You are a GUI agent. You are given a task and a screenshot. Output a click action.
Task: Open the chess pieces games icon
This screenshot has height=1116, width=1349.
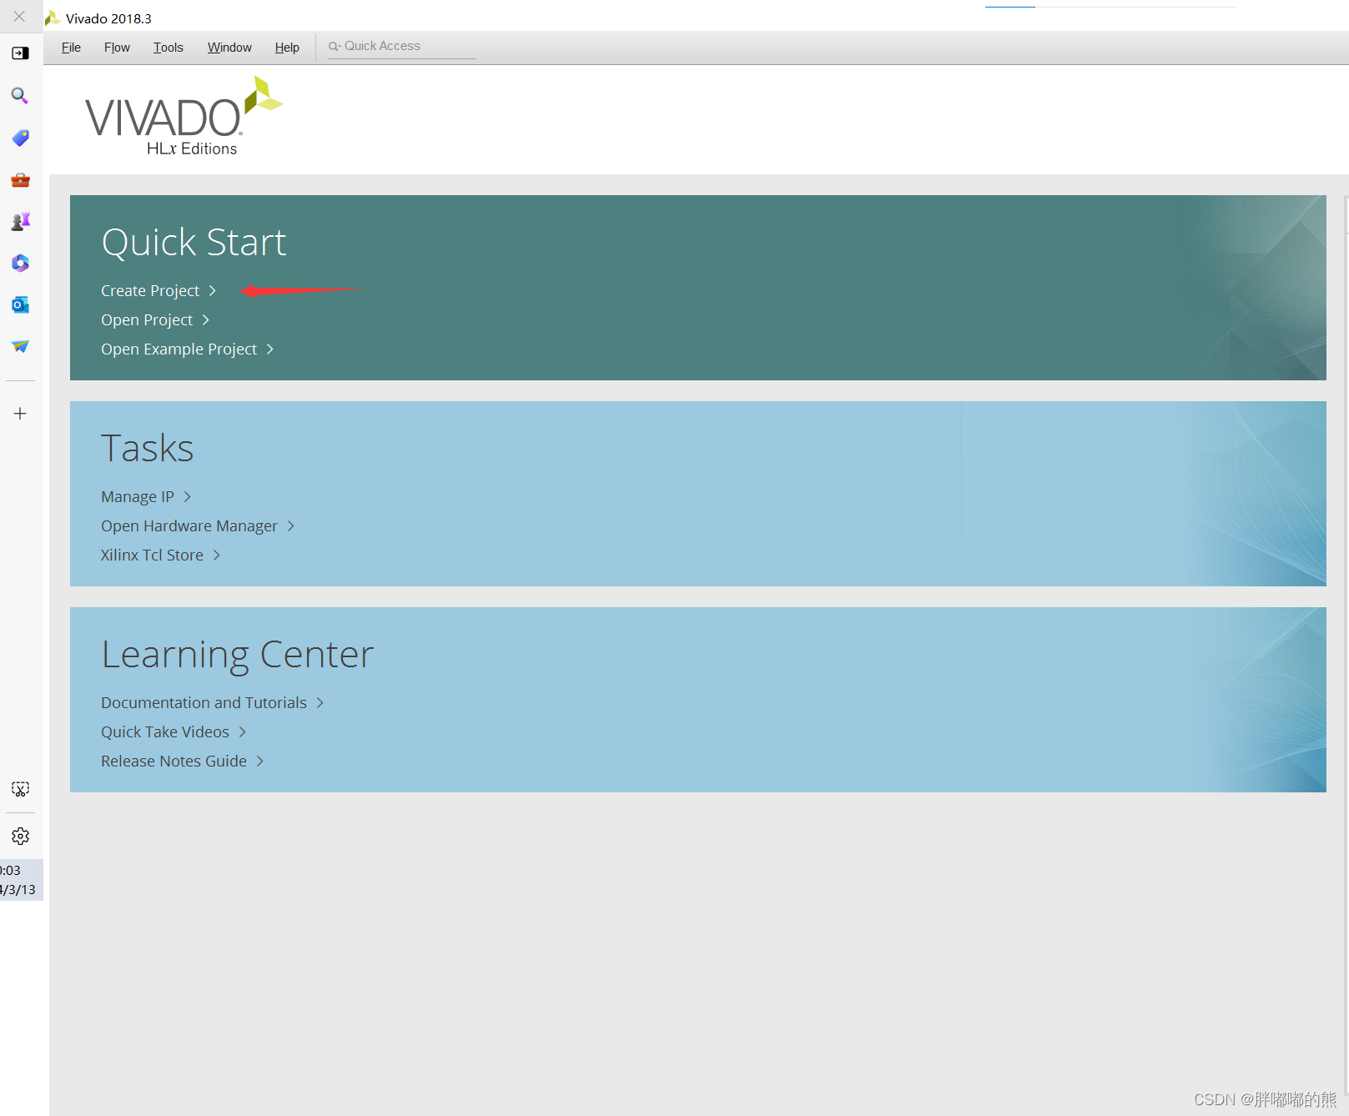(20, 221)
